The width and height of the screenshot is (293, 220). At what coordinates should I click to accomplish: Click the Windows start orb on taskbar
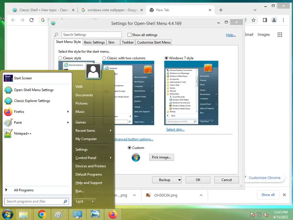click(x=7, y=214)
